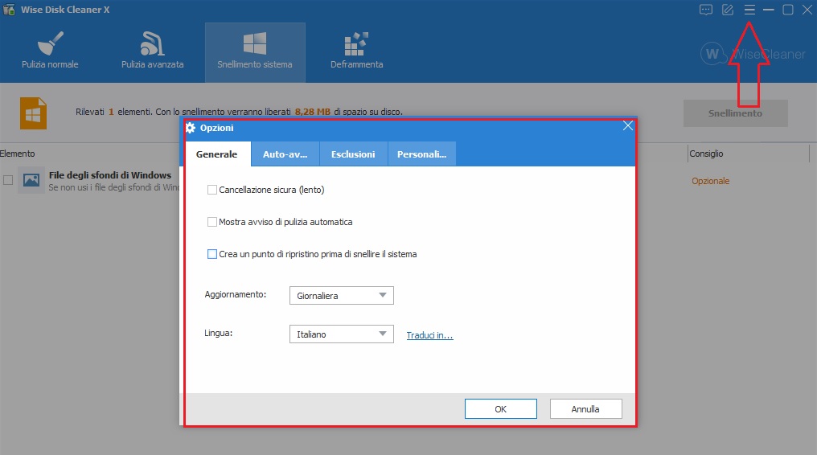Open the Deframmenta tool
The width and height of the screenshot is (817, 455).
pyautogui.click(x=356, y=51)
